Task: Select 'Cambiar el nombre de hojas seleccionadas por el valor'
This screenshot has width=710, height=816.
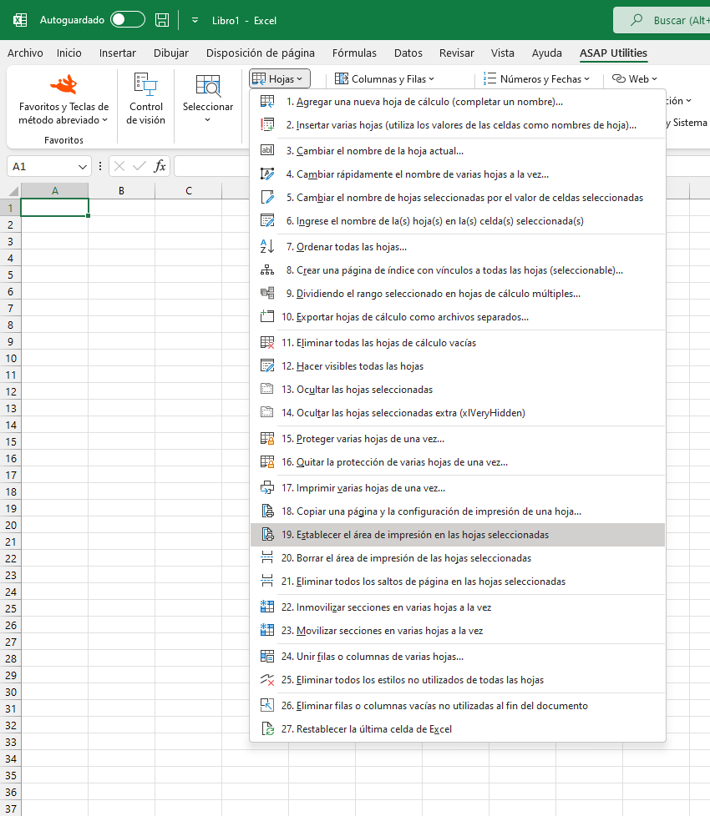Action: 458,197
